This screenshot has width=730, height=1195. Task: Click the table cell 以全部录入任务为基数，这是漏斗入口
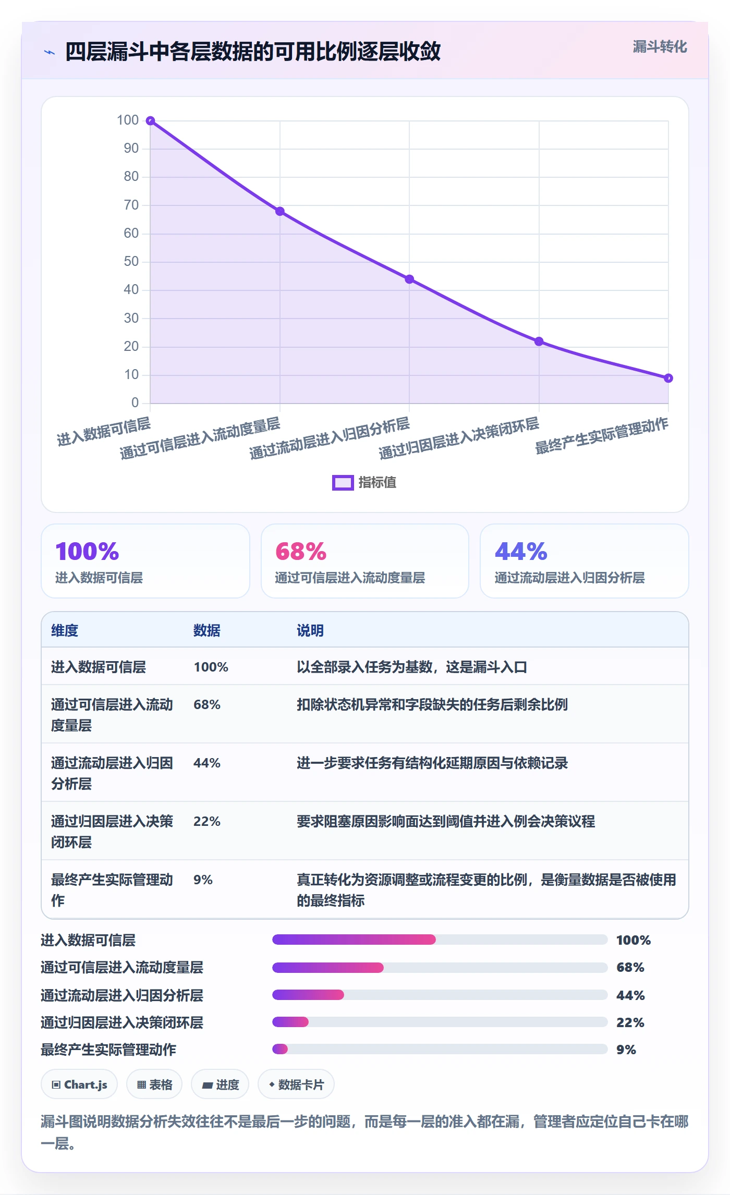412,667
